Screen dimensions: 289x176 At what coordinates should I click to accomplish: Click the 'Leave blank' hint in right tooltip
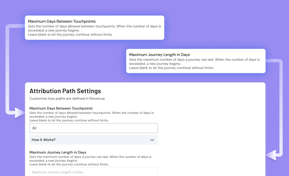click(x=171, y=68)
